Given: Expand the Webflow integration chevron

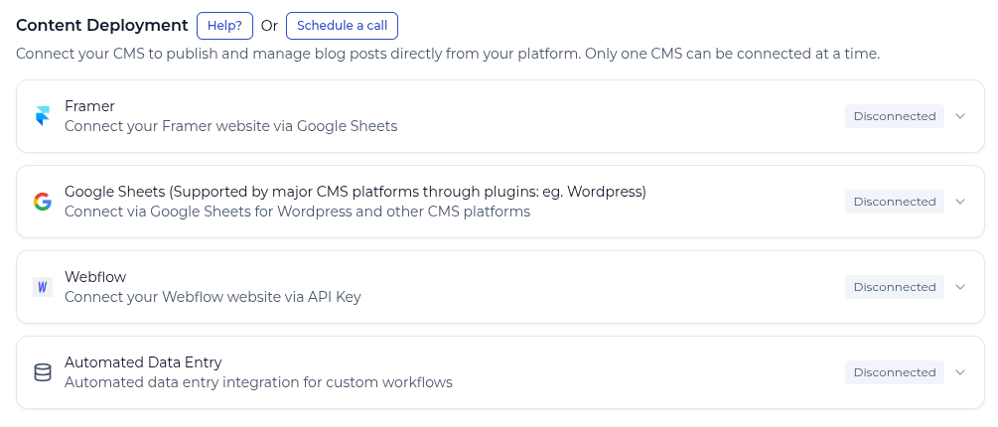Looking at the screenshot, I should click(960, 287).
